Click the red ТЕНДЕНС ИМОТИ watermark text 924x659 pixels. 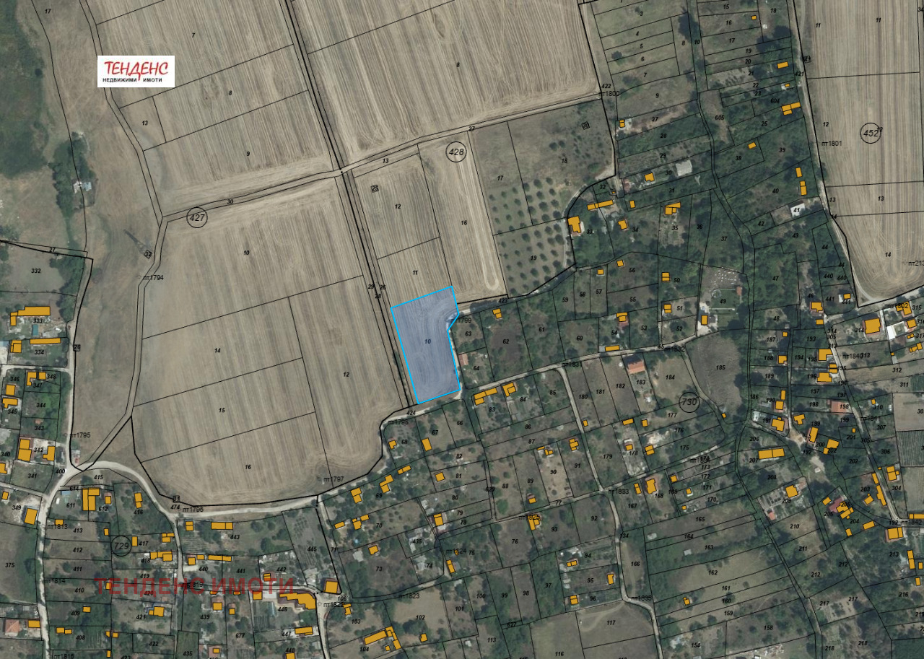pos(193,586)
